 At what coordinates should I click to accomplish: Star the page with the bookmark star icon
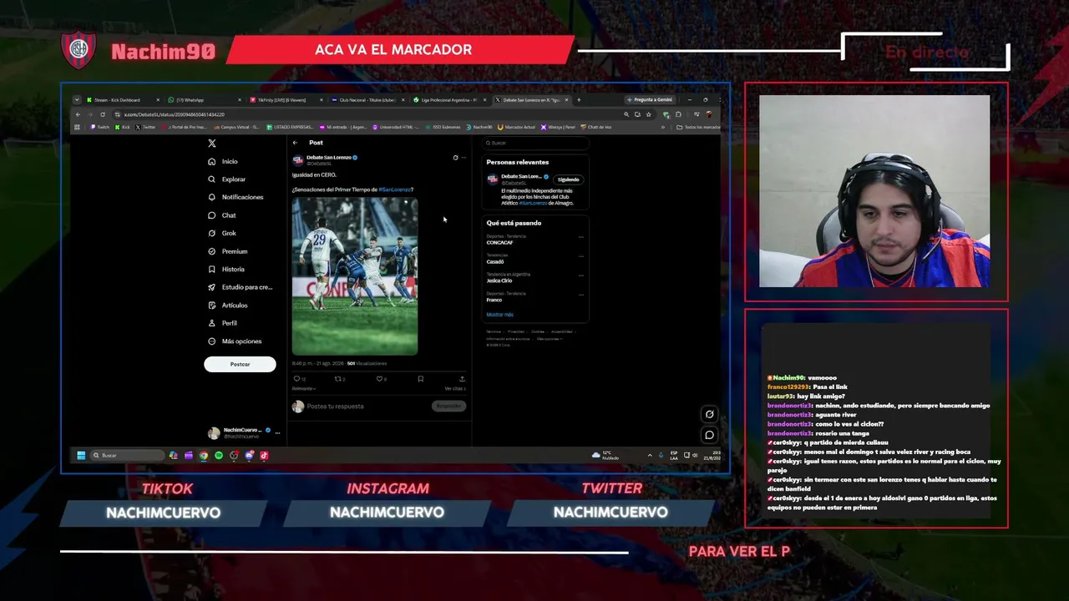647,114
